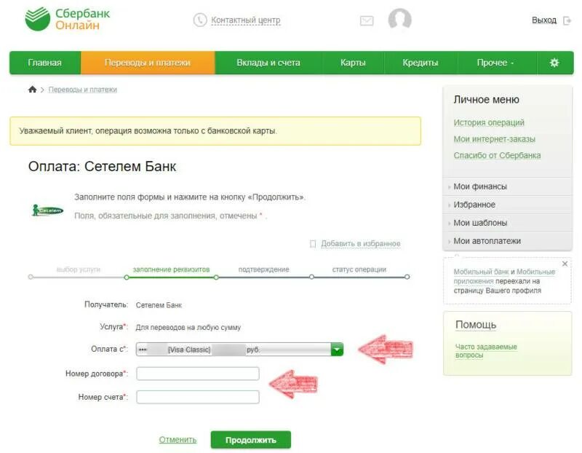Click the Личное меню heading
Viewport: 582px width, 453px height.
point(486,100)
